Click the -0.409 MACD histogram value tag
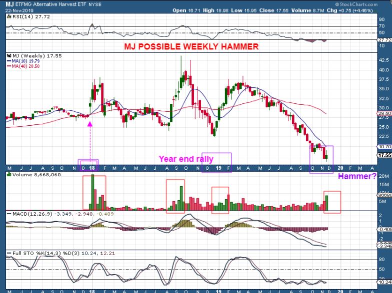Screen dimensions: 392x293 tap(385, 230)
